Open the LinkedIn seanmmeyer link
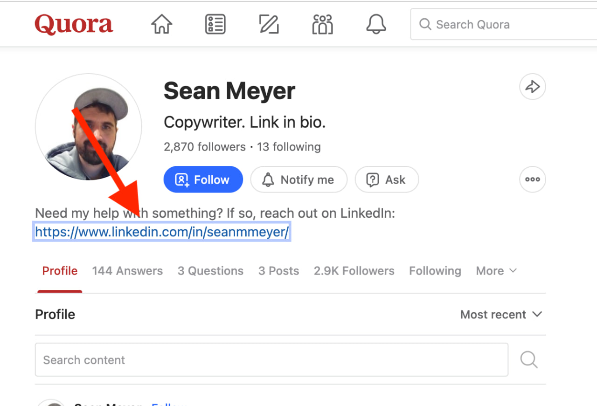The width and height of the screenshot is (597, 406). coord(162,232)
